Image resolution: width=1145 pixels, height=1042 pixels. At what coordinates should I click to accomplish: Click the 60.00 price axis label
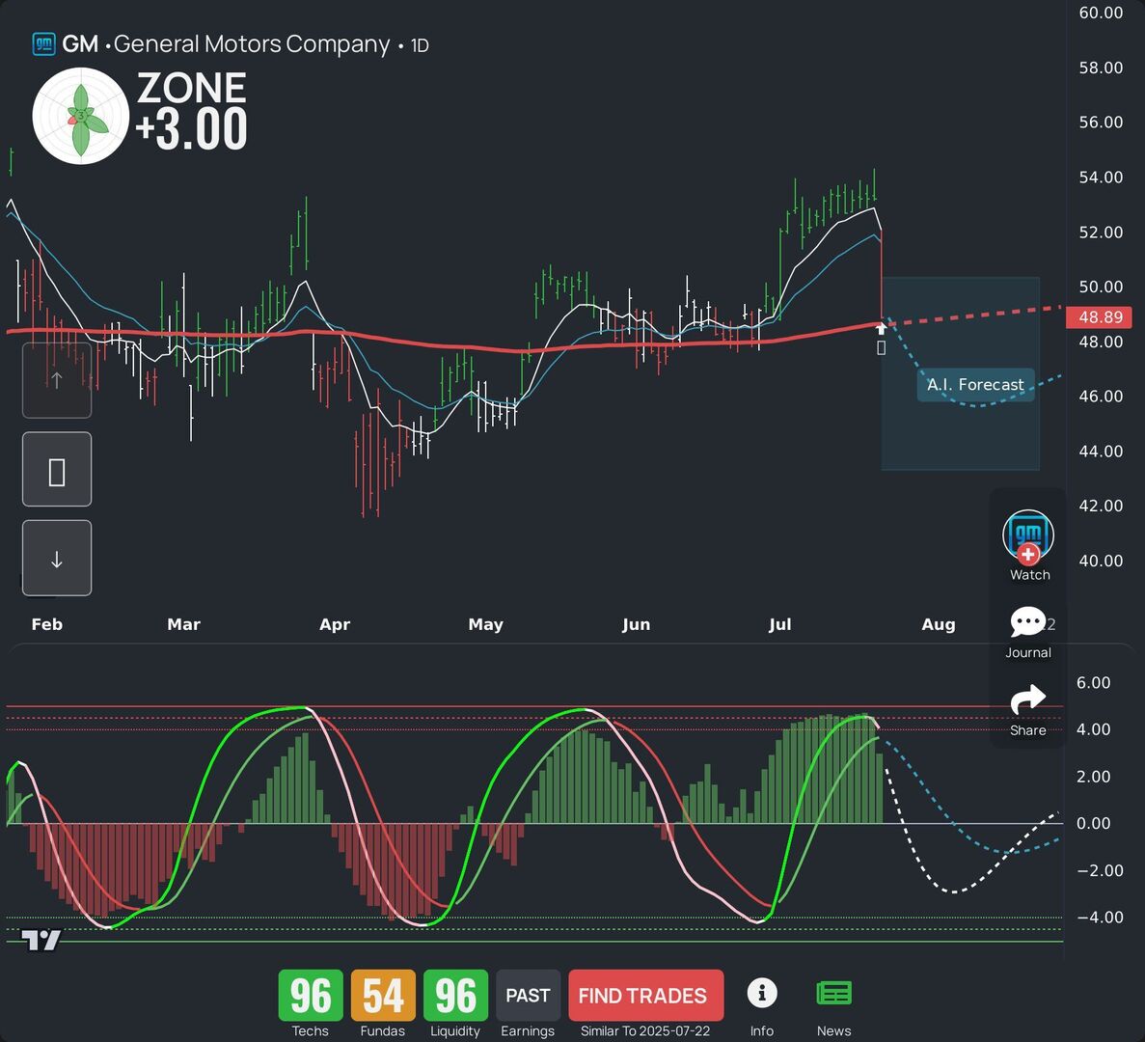coord(1101,13)
